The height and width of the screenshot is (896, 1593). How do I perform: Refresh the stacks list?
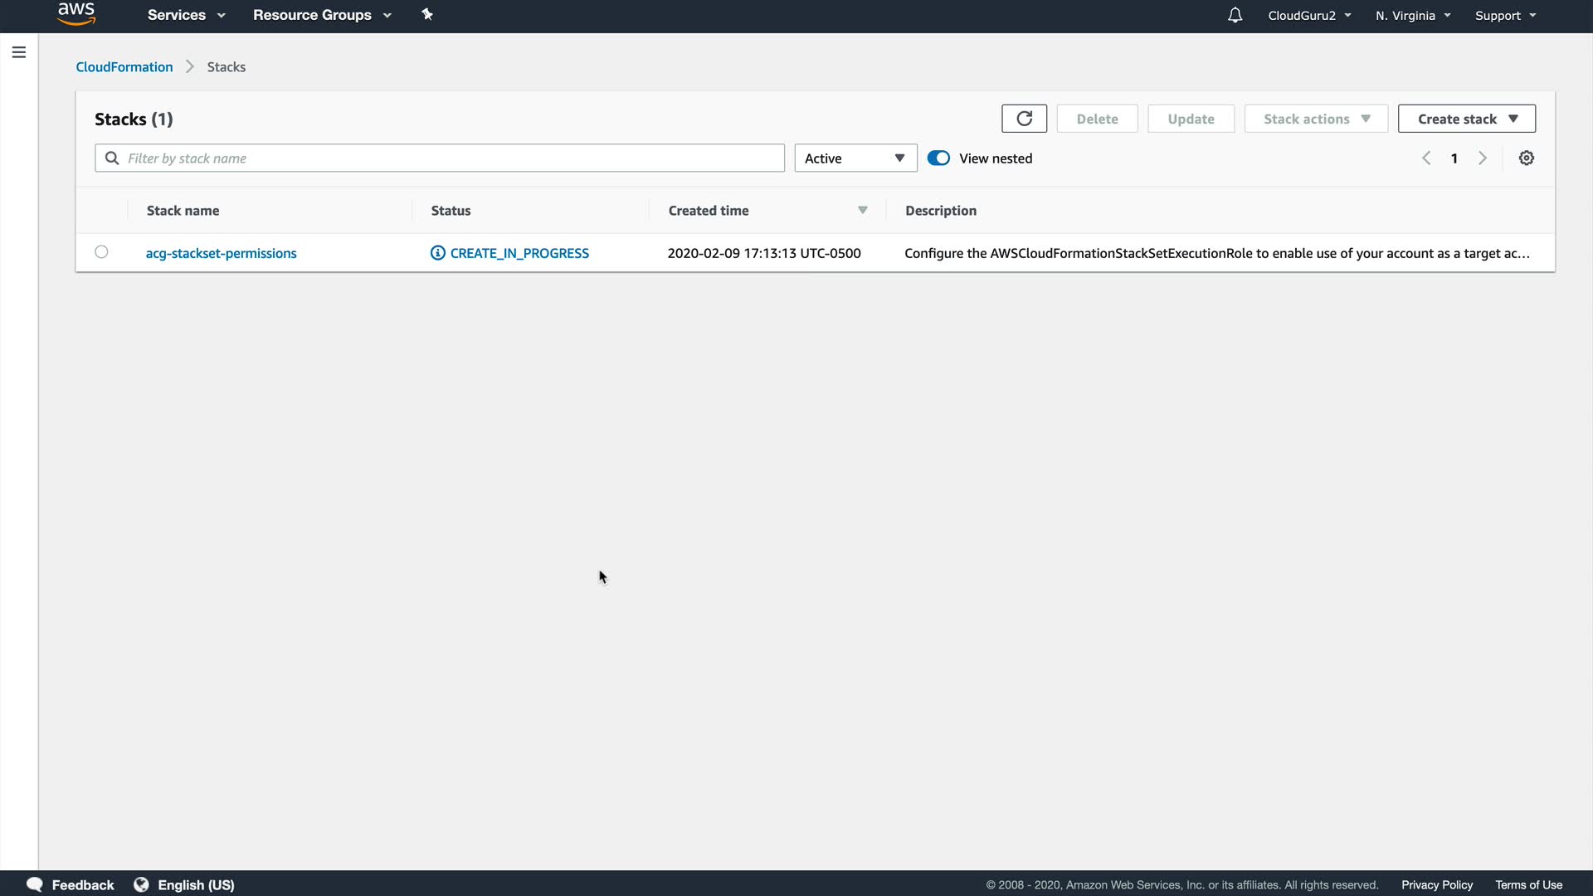click(1024, 119)
